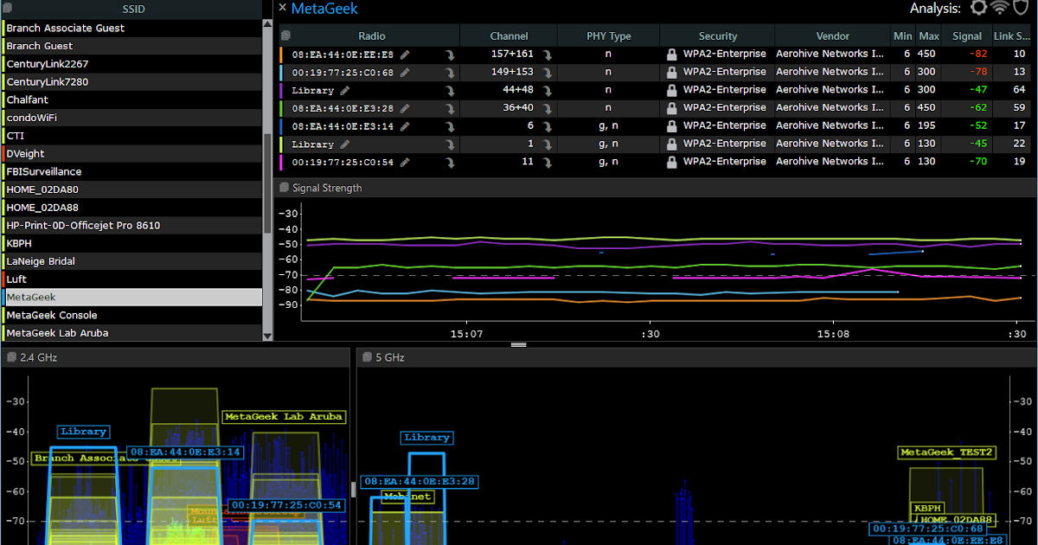Click the copy icon of 5 GHz panel

coord(366,357)
